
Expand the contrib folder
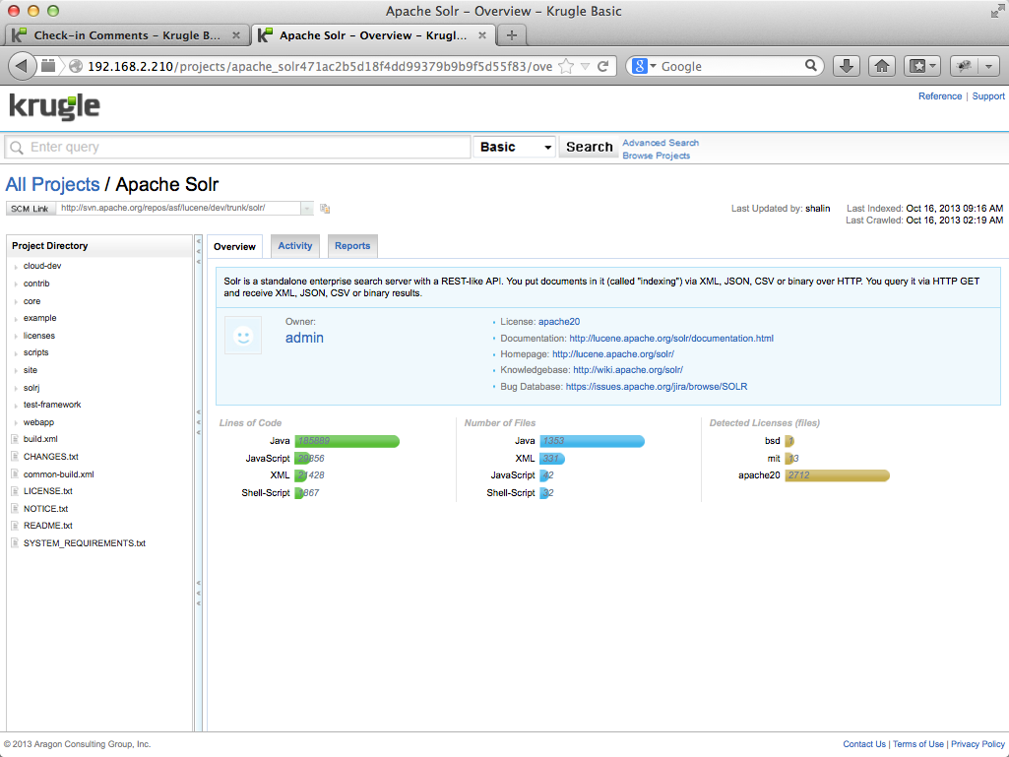tap(16, 284)
